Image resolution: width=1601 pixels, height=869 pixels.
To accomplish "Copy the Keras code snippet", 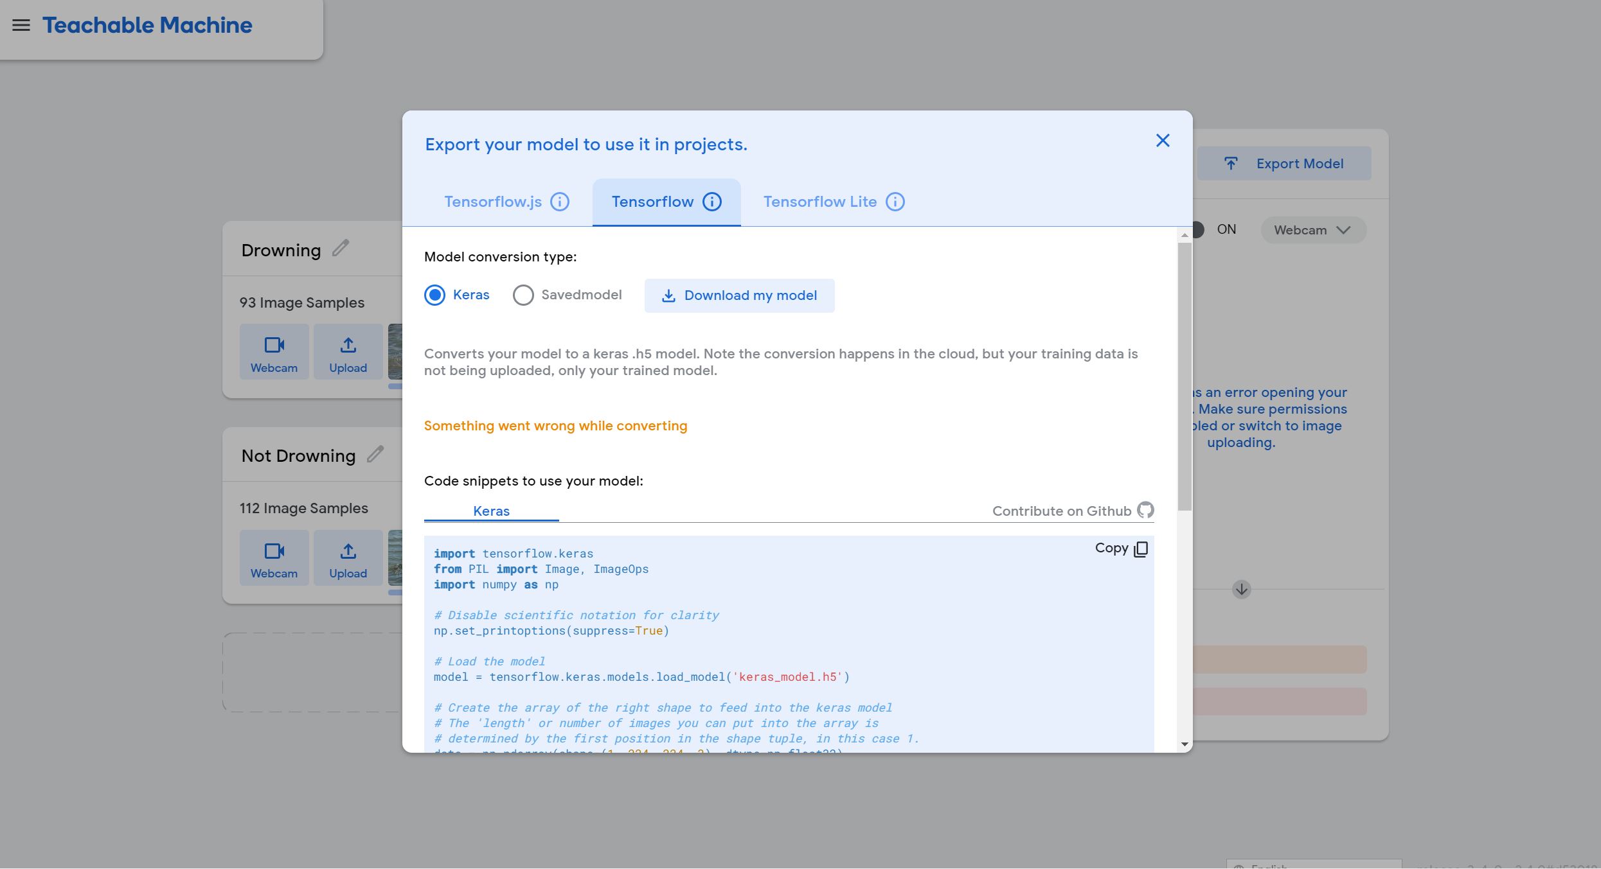I will tap(1121, 549).
